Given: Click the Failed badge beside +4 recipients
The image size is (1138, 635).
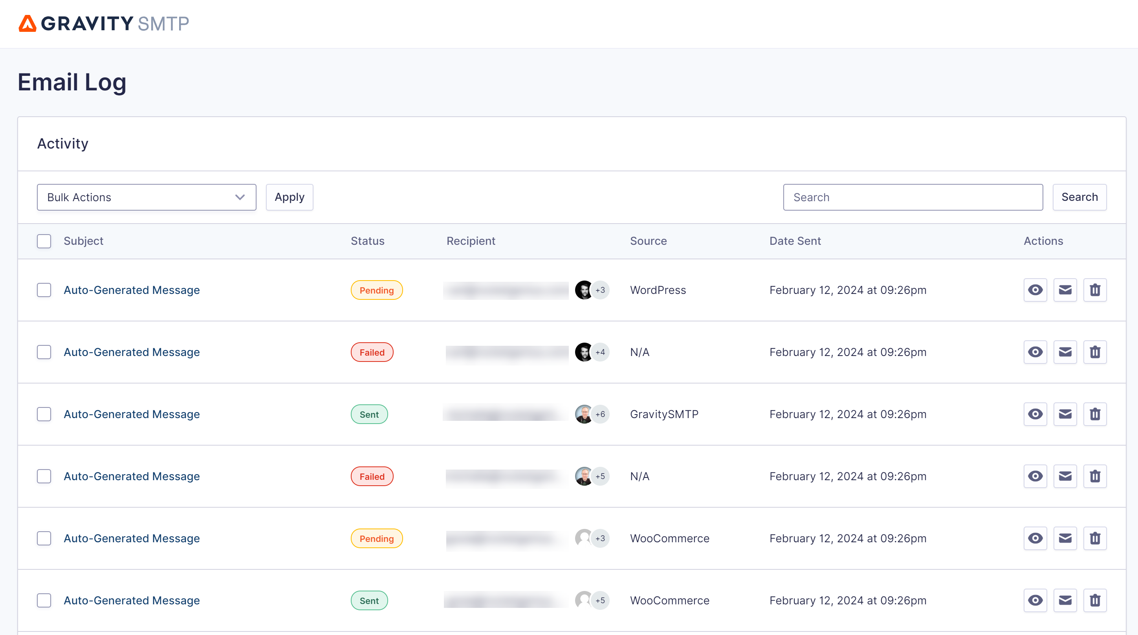Looking at the screenshot, I should pos(372,352).
